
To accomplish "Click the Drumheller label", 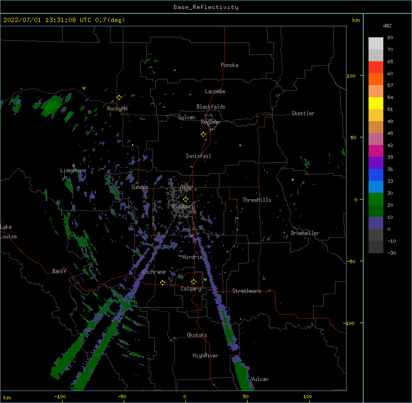I will (305, 233).
